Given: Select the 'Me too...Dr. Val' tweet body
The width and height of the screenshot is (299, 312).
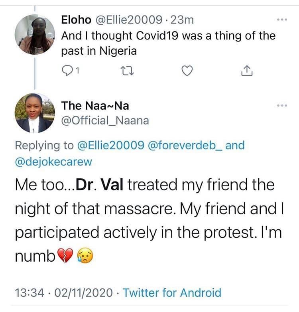Looking at the screenshot, I should pos(149,221).
